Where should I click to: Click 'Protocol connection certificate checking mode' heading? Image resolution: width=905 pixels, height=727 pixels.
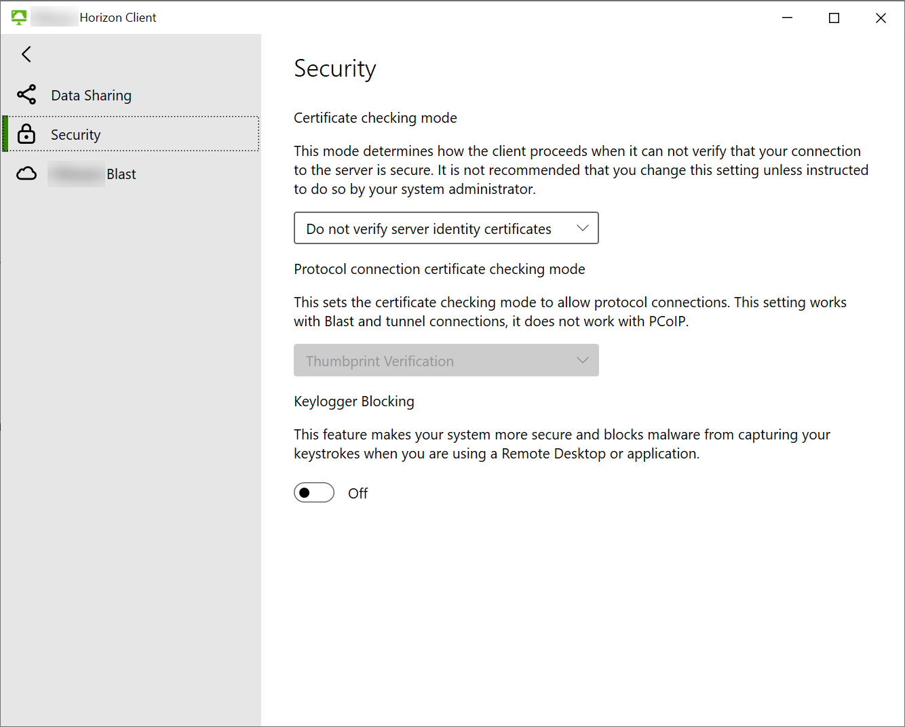pos(440,269)
